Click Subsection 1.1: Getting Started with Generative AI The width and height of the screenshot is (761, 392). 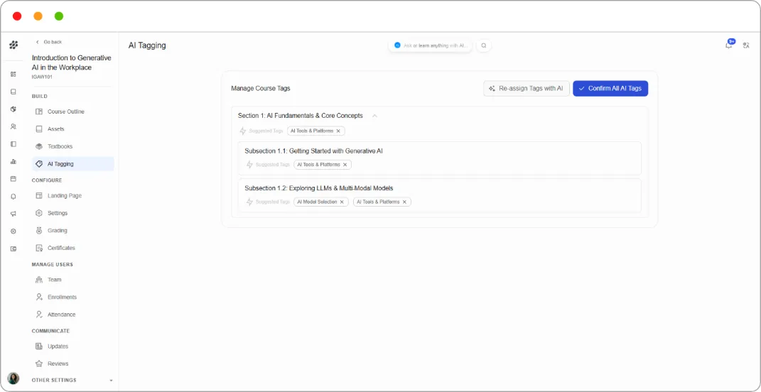(313, 151)
